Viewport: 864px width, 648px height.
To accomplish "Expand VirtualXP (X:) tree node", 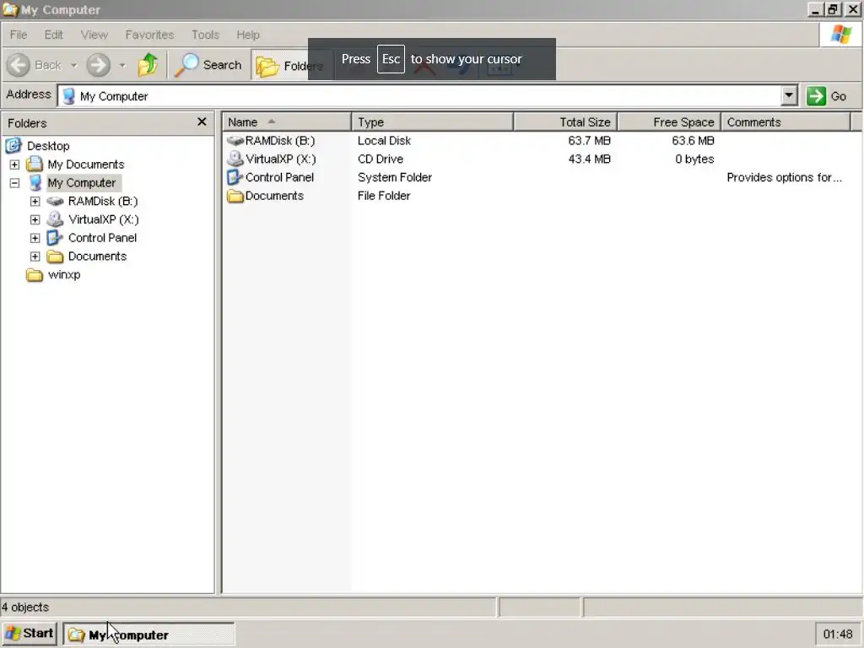I will pos(35,219).
